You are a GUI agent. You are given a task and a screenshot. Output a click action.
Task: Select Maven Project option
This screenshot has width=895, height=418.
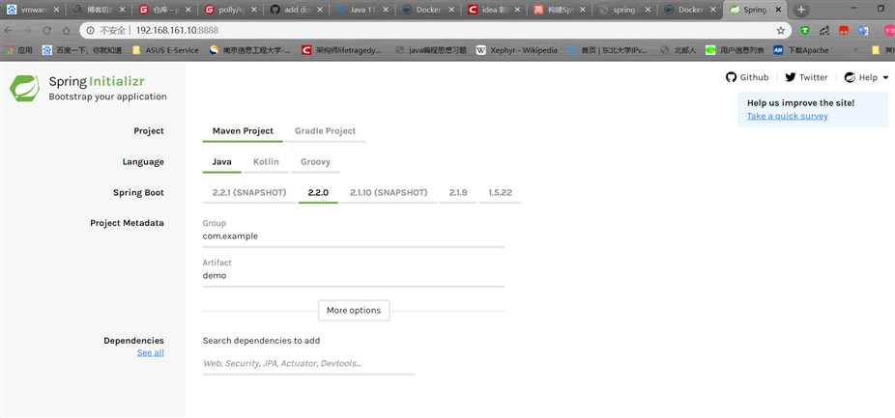click(x=243, y=131)
